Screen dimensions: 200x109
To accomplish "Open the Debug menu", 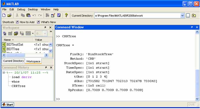I will (21, 10).
